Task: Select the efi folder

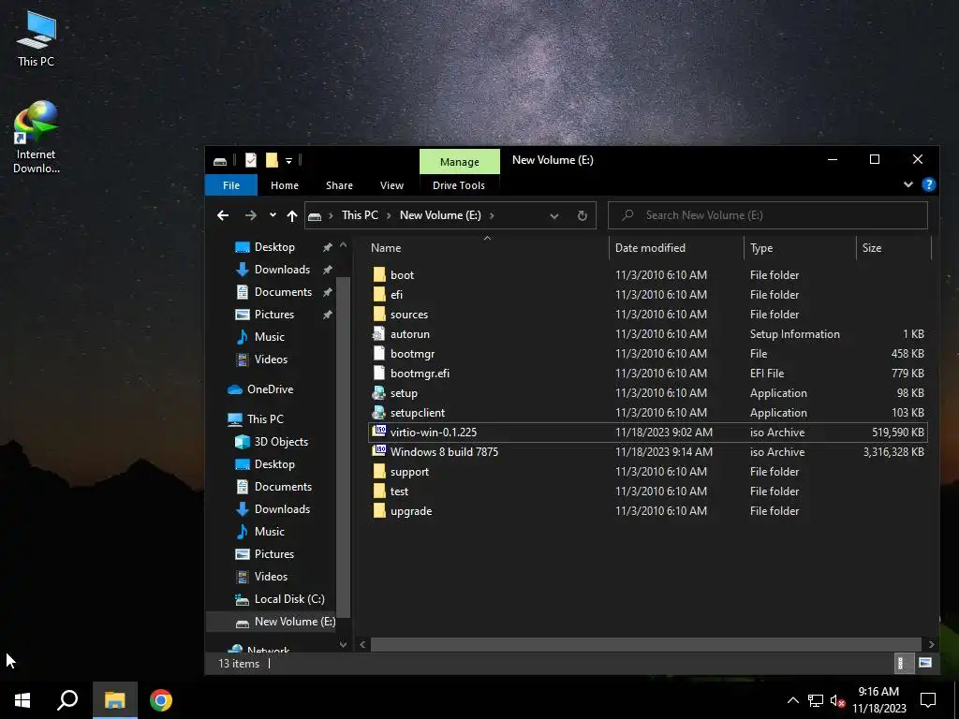Action: (396, 295)
